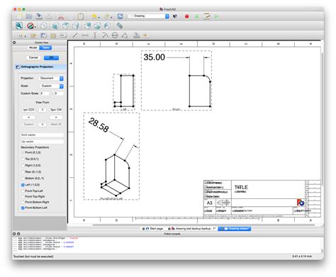Check the Rear (0,-1,0) projection checkbox
This screenshot has height=277, width=336.
(23, 171)
